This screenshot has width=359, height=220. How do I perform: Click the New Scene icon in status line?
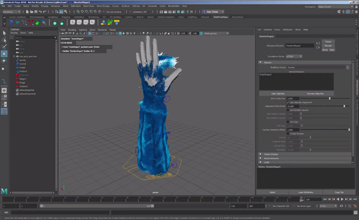[x=28, y=12]
